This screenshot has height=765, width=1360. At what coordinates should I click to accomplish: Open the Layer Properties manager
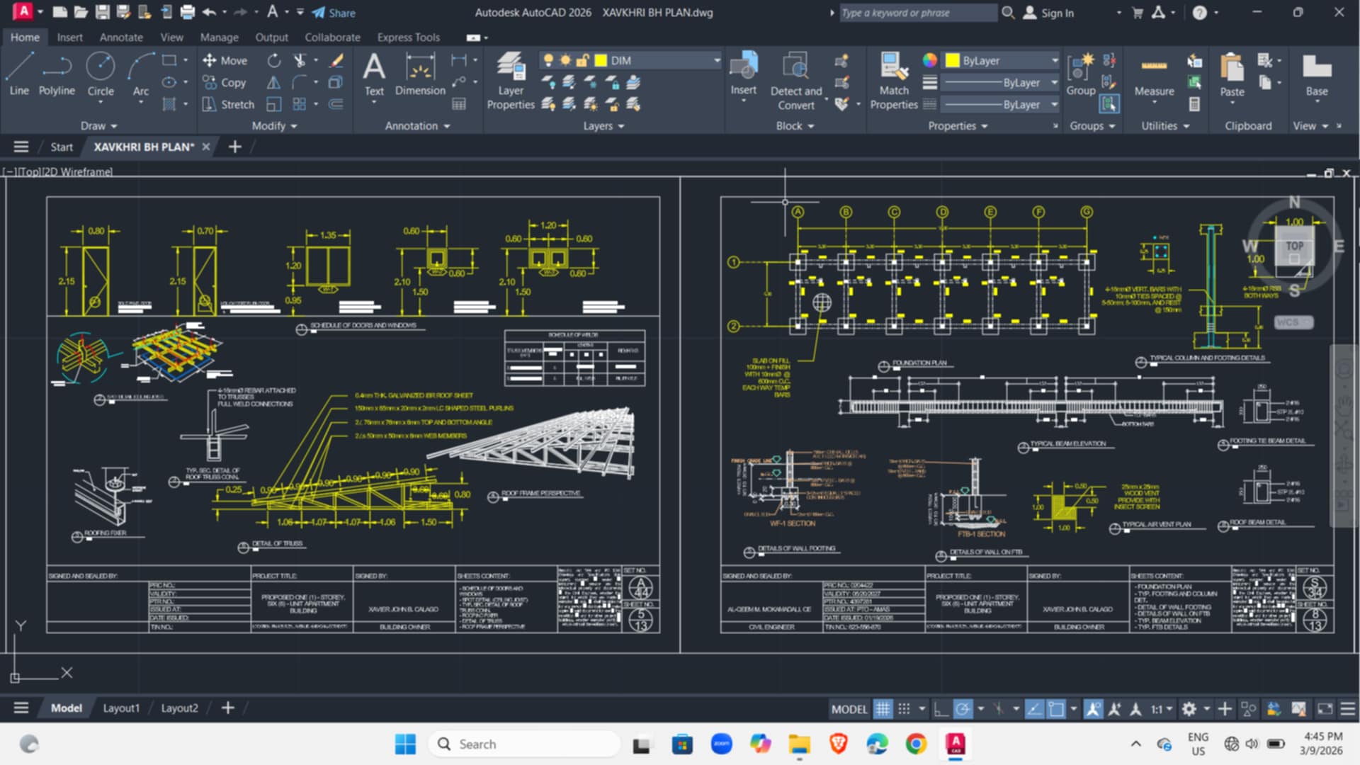pos(511,81)
